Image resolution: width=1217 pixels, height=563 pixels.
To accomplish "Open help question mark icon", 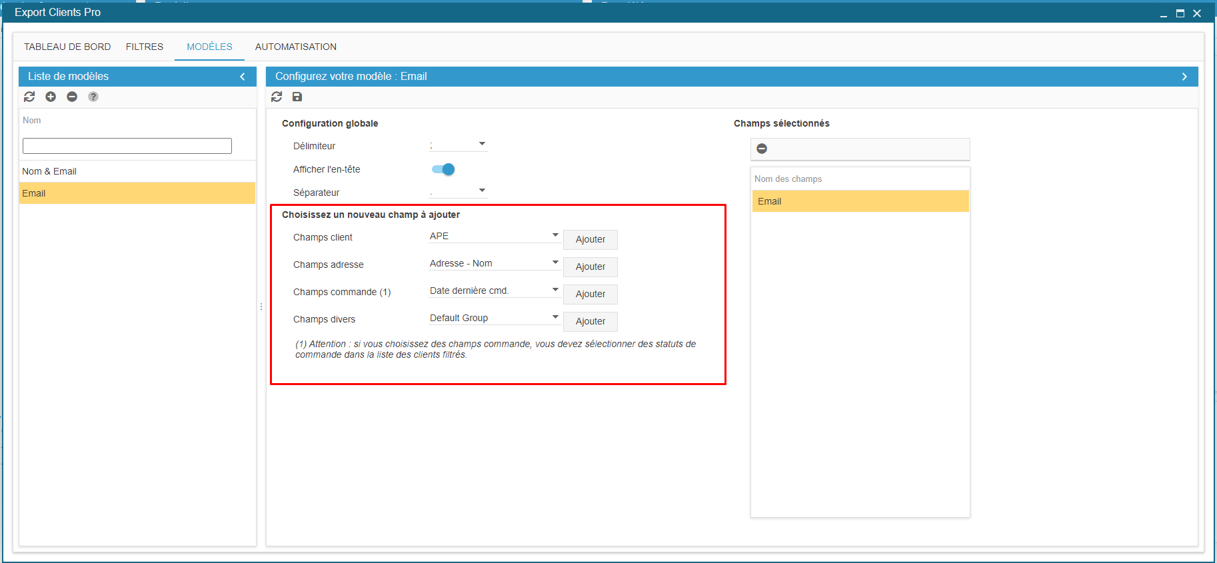I will click(x=93, y=97).
